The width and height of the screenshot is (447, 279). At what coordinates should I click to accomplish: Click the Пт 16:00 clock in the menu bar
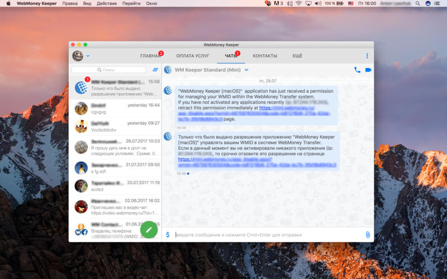click(x=367, y=3)
